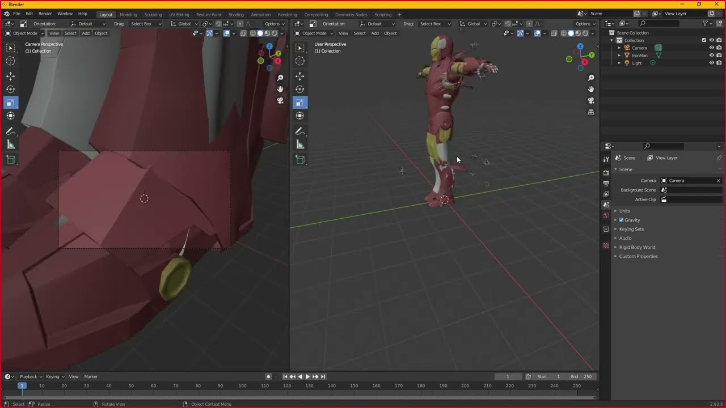726x408 pixels.
Task: Toggle X-ray mode in left viewport header
Action: pyautogui.click(x=243, y=33)
